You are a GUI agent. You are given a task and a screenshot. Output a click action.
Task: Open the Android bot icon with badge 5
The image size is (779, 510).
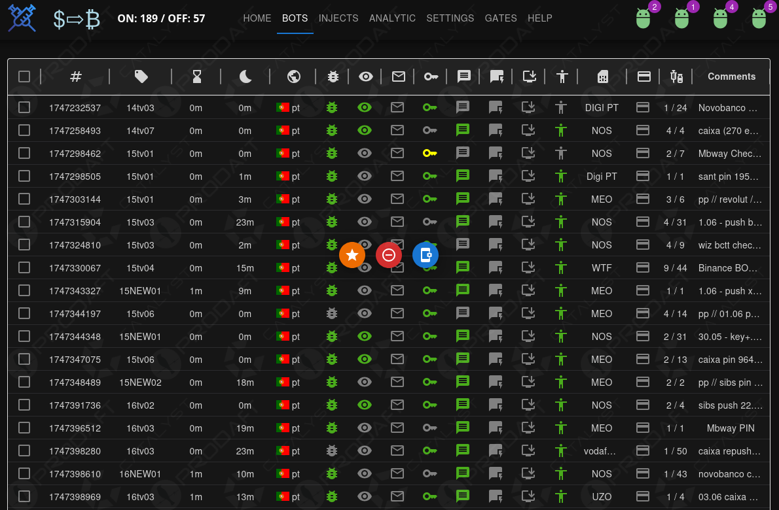pos(759,18)
